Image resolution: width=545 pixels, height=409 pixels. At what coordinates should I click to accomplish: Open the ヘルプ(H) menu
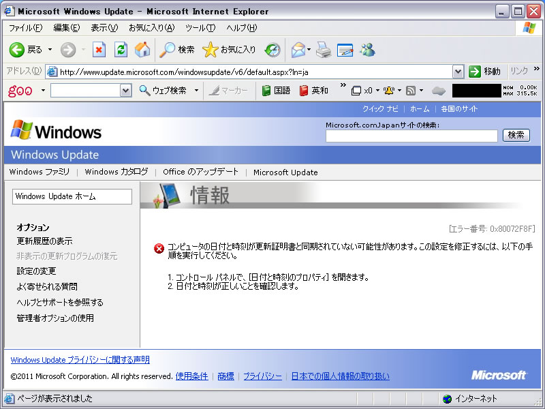tap(242, 28)
